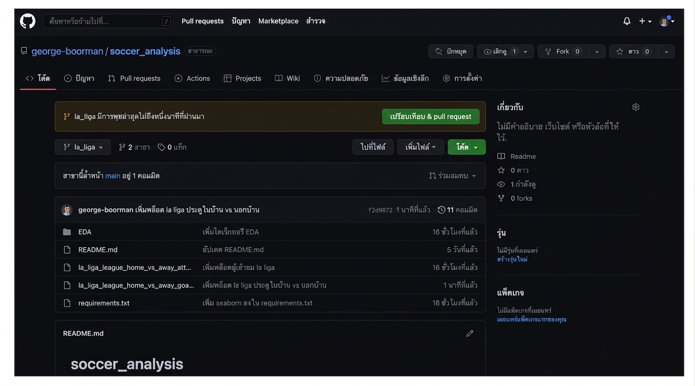
Task: View history of 11 คอมมิต
Action: (458, 210)
